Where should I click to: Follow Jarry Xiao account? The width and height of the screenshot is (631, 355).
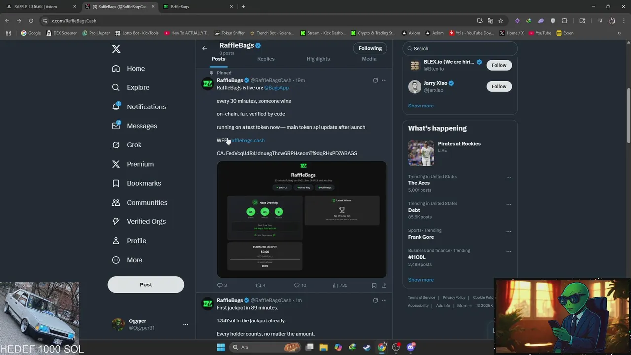pos(499,86)
